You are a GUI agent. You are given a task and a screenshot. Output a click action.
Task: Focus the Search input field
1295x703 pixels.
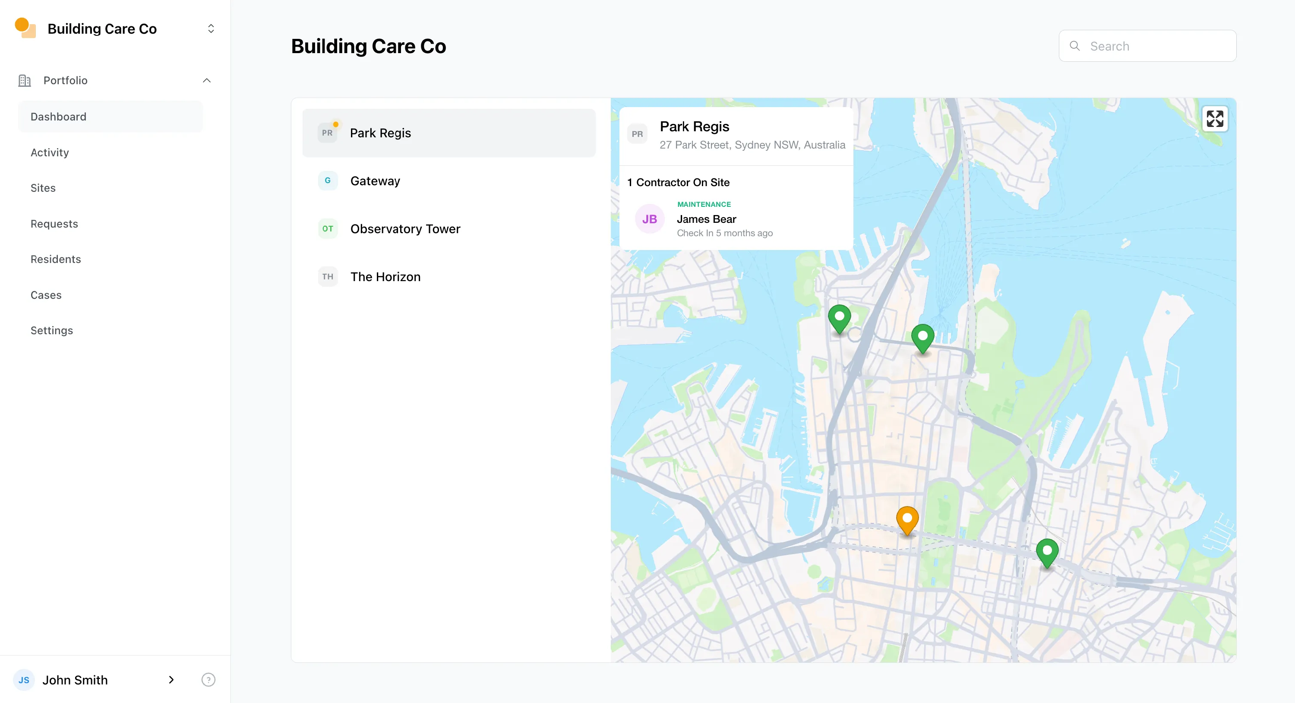tap(1156, 46)
